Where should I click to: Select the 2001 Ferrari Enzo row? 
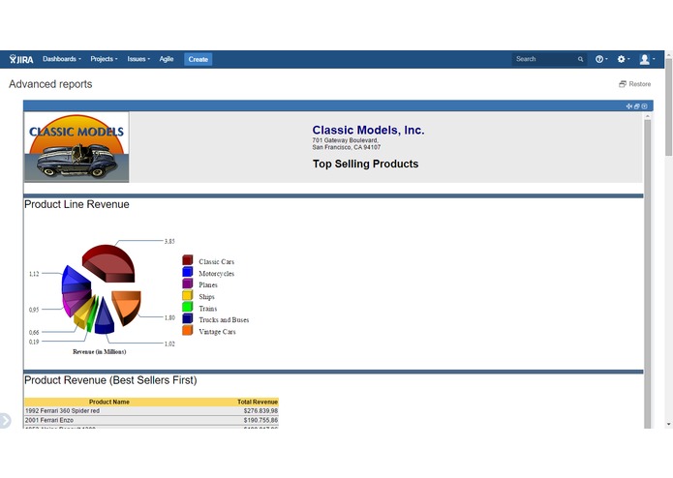[x=151, y=420]
